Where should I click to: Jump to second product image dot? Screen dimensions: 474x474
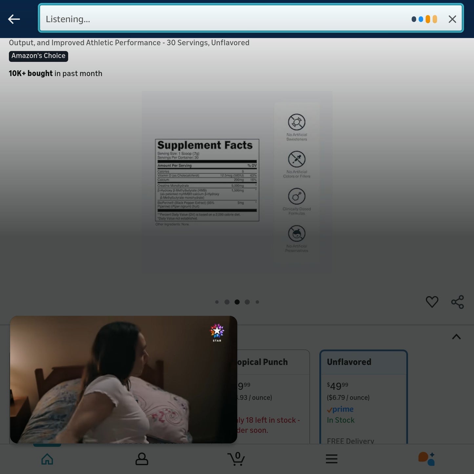click(x=227, y=302)
